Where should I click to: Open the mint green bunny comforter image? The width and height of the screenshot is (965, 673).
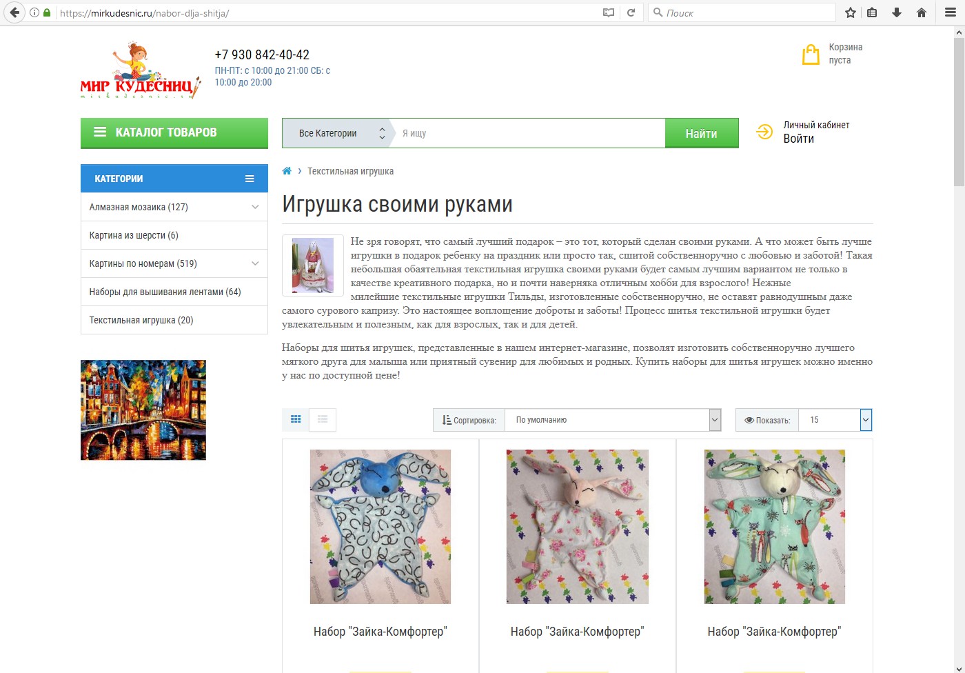(x=775, y=527)
